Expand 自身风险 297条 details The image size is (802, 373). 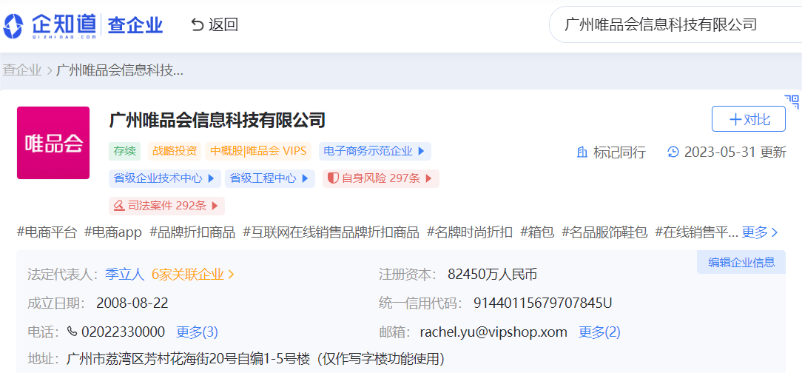point(380,178)
